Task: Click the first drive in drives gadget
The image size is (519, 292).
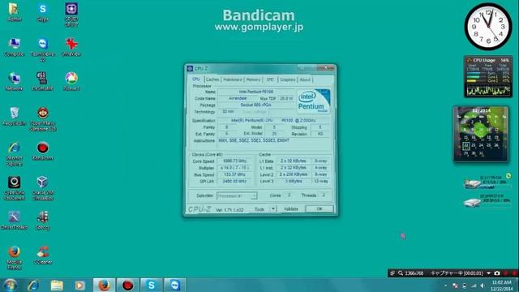Action: pyautogui.click(x=487, y=182)
